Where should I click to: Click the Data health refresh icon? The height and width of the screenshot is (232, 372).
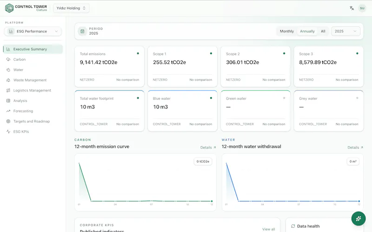(293, 226)
